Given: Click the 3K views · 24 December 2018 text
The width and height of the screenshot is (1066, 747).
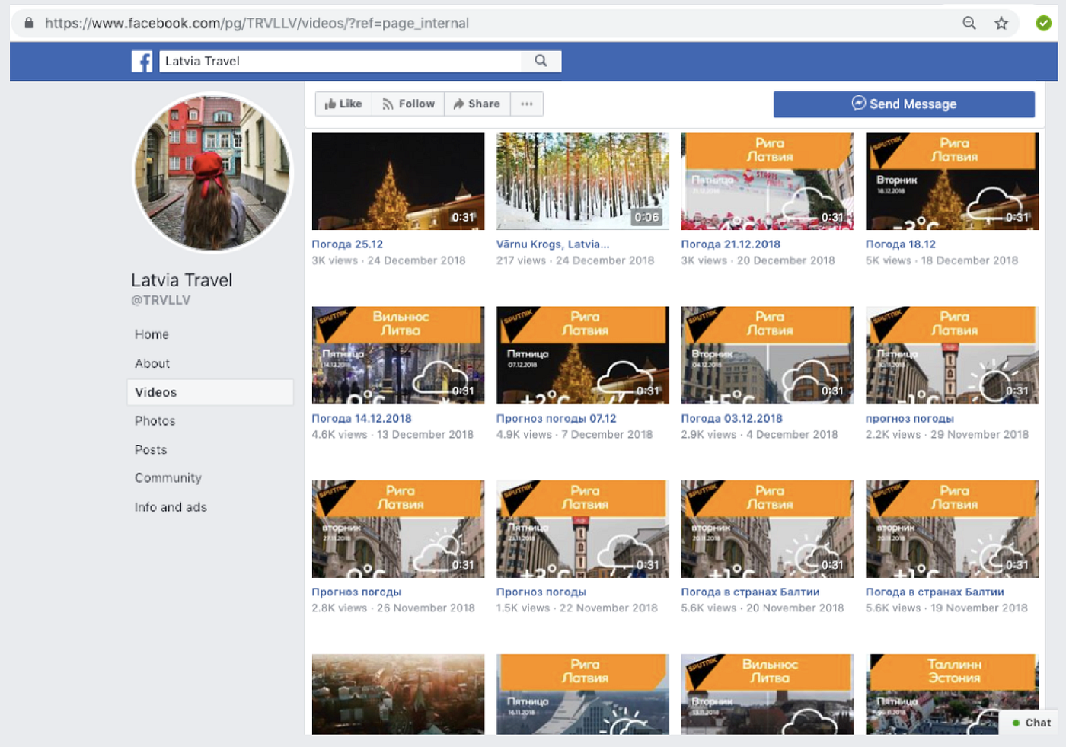Looking at the screenshot, I should 388,260.
